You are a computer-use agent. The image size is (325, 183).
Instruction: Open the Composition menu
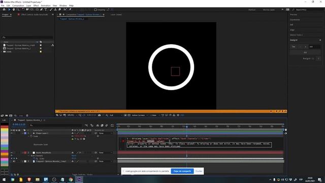(18, 6)
